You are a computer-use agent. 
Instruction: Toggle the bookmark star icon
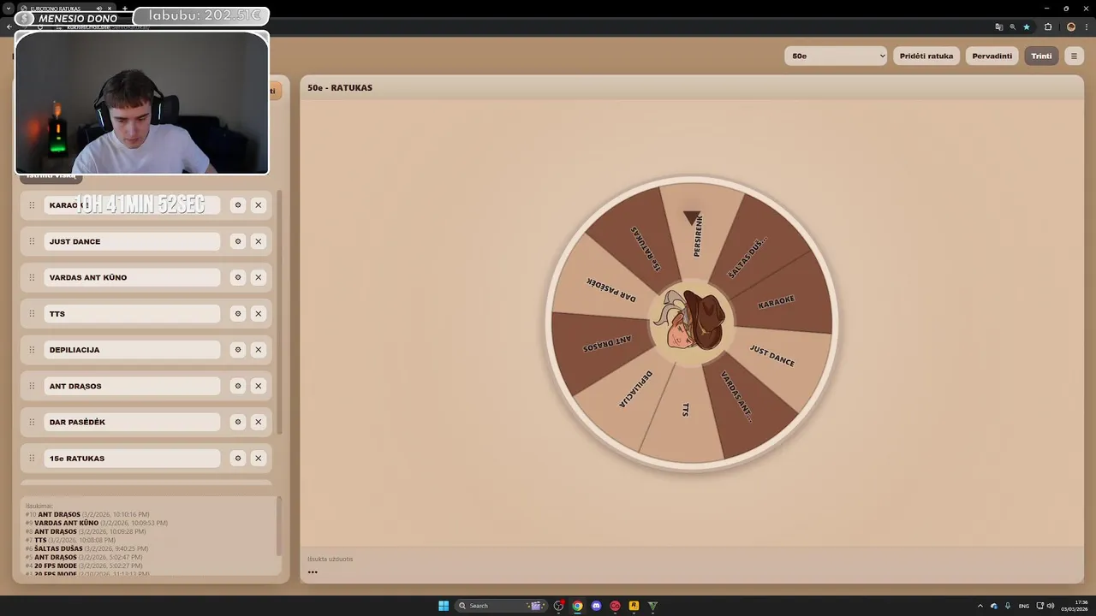[x=1027, y=27]
